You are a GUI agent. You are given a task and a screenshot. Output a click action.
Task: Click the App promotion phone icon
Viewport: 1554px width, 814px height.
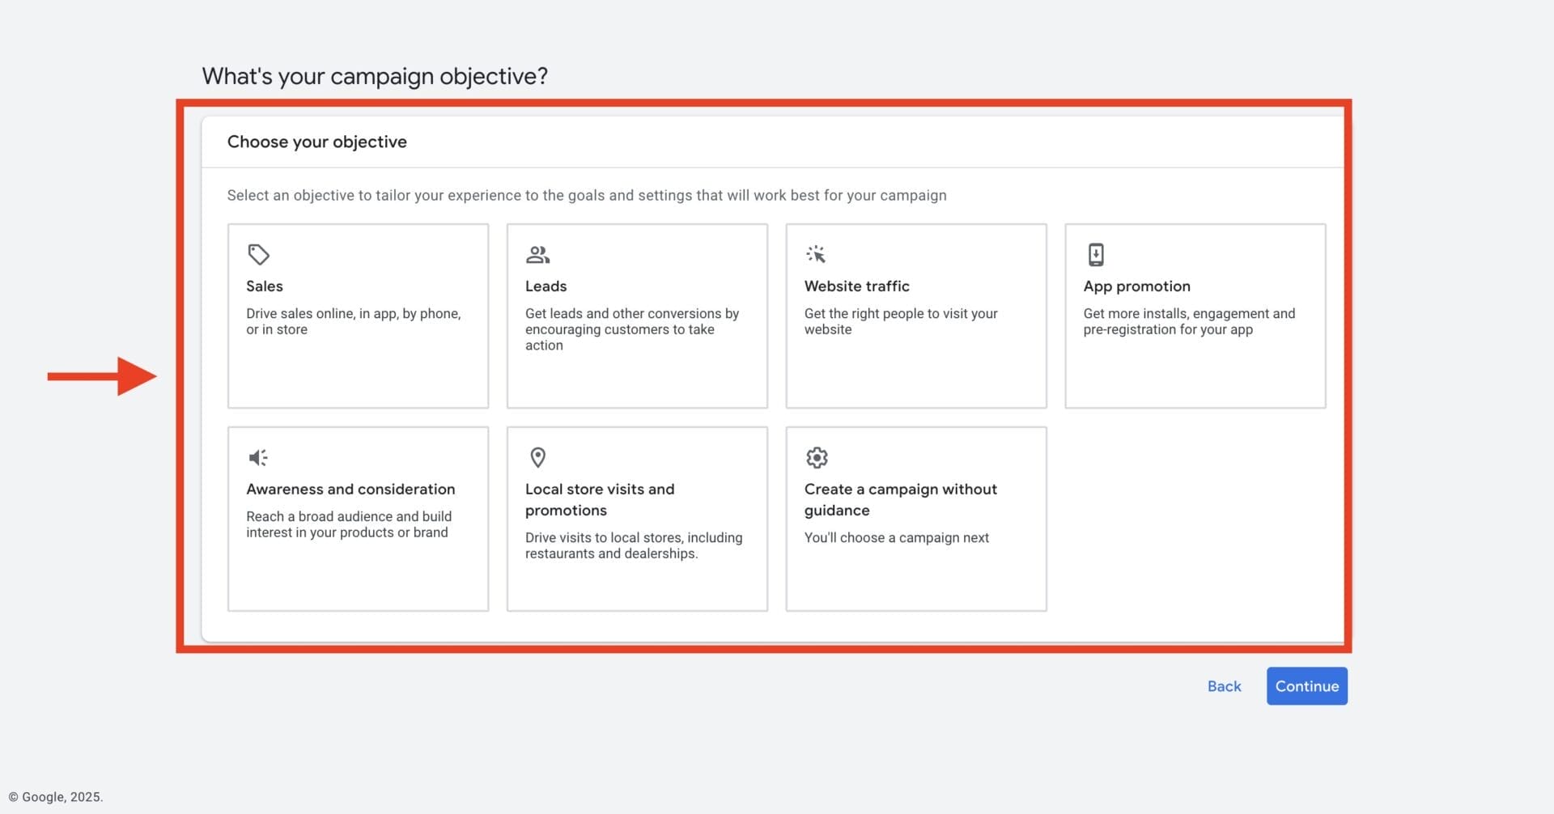point(1095,255)
